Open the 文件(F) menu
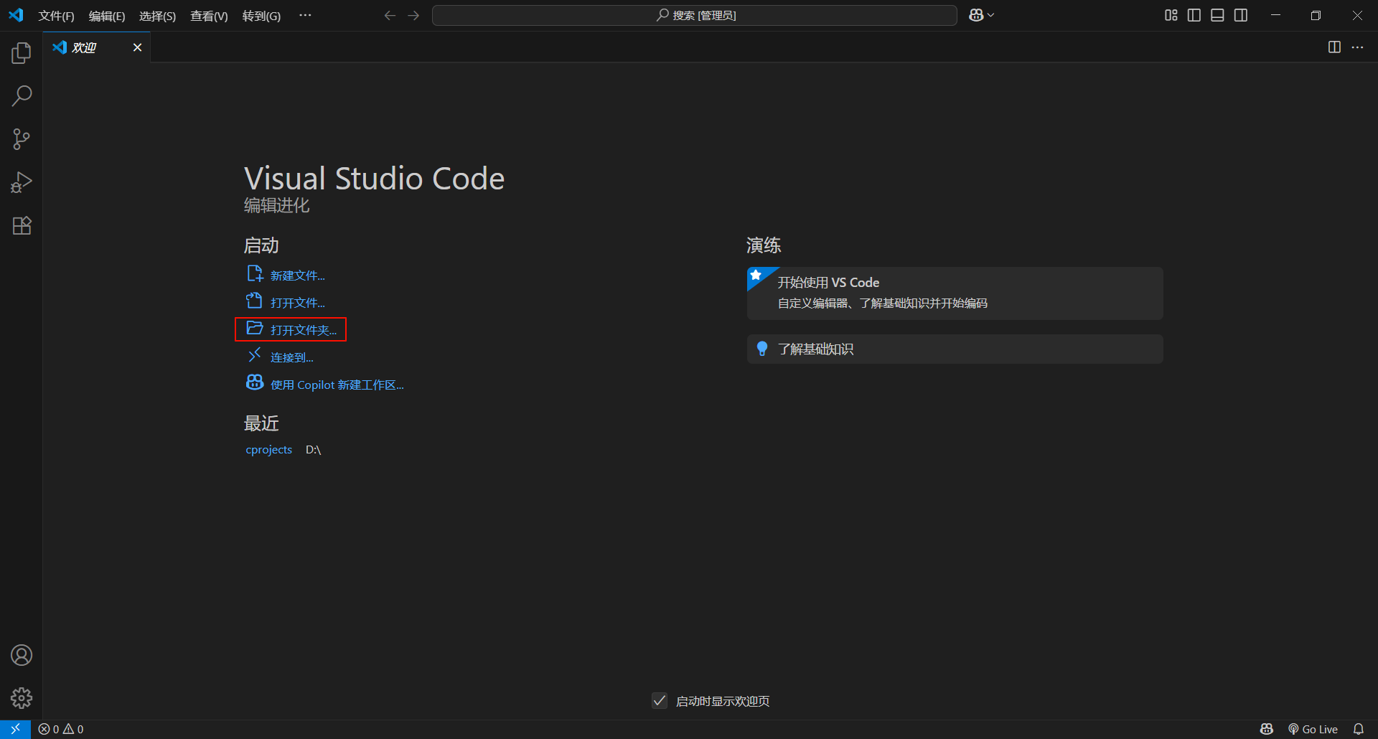Image resolution: width=1378 pixels, height=739 pixels. pos(56,16)
